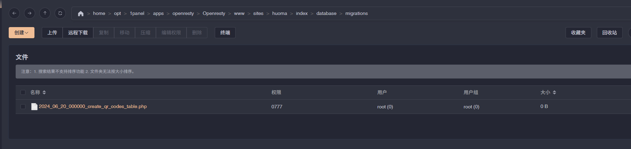Image resolution: width=631 pixels, height=149 pixels.
Task: Toggle the select-all checkbox in header
Action: [x=23, y=92]
